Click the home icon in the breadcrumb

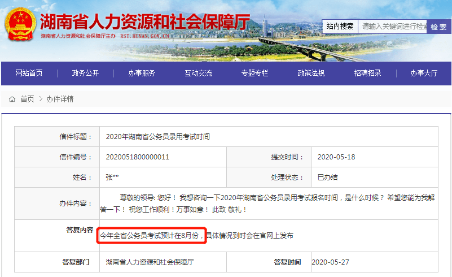click(x=12, y=99)
